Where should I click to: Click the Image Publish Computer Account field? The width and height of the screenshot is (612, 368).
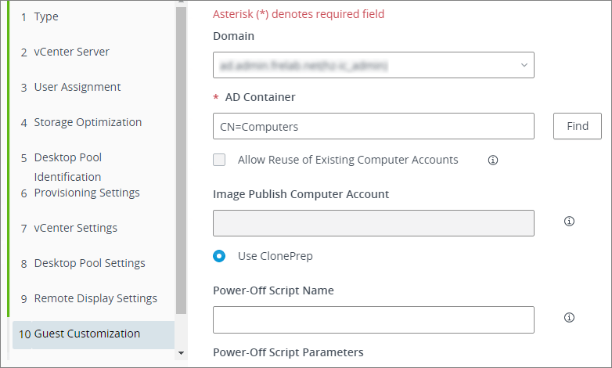[x=373, y=223]
